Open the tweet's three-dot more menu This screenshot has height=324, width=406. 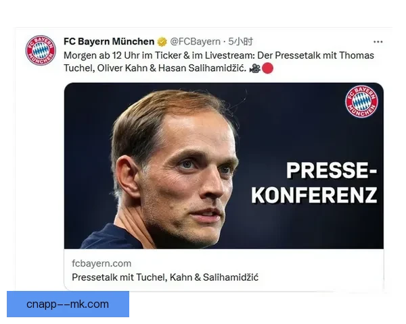(378, 42)
